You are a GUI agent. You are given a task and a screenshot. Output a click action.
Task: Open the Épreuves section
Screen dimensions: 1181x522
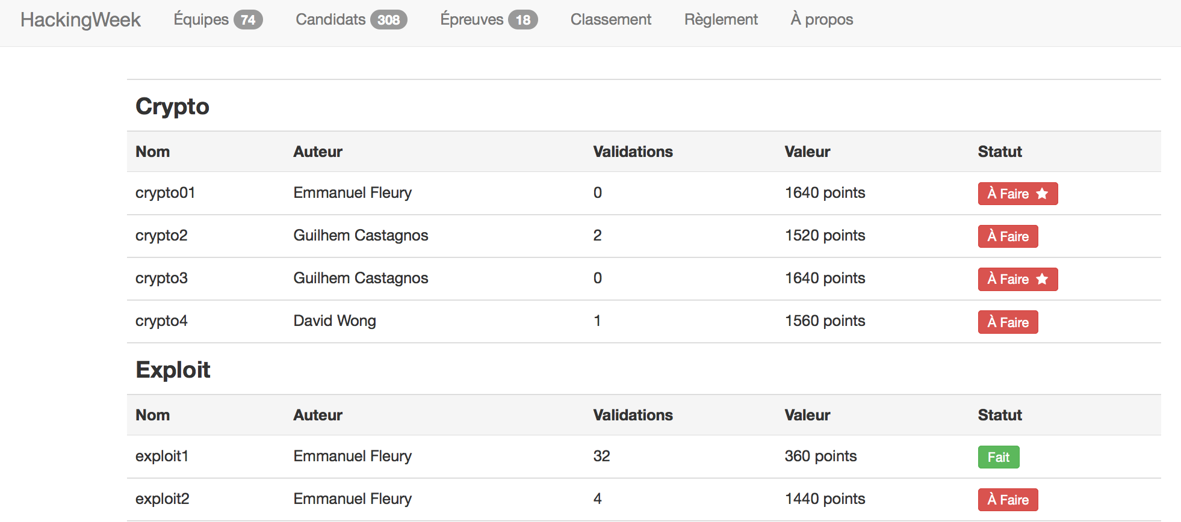(x=471, y=20)
